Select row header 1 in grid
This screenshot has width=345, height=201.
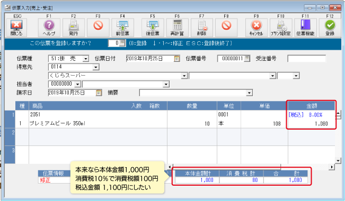tap(10, 119)
